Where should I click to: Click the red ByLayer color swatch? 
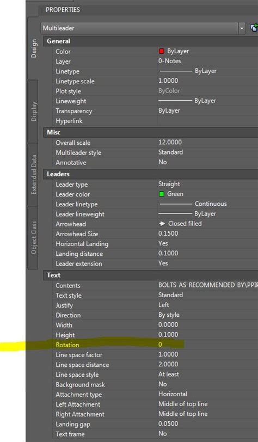tap(162, 51)
